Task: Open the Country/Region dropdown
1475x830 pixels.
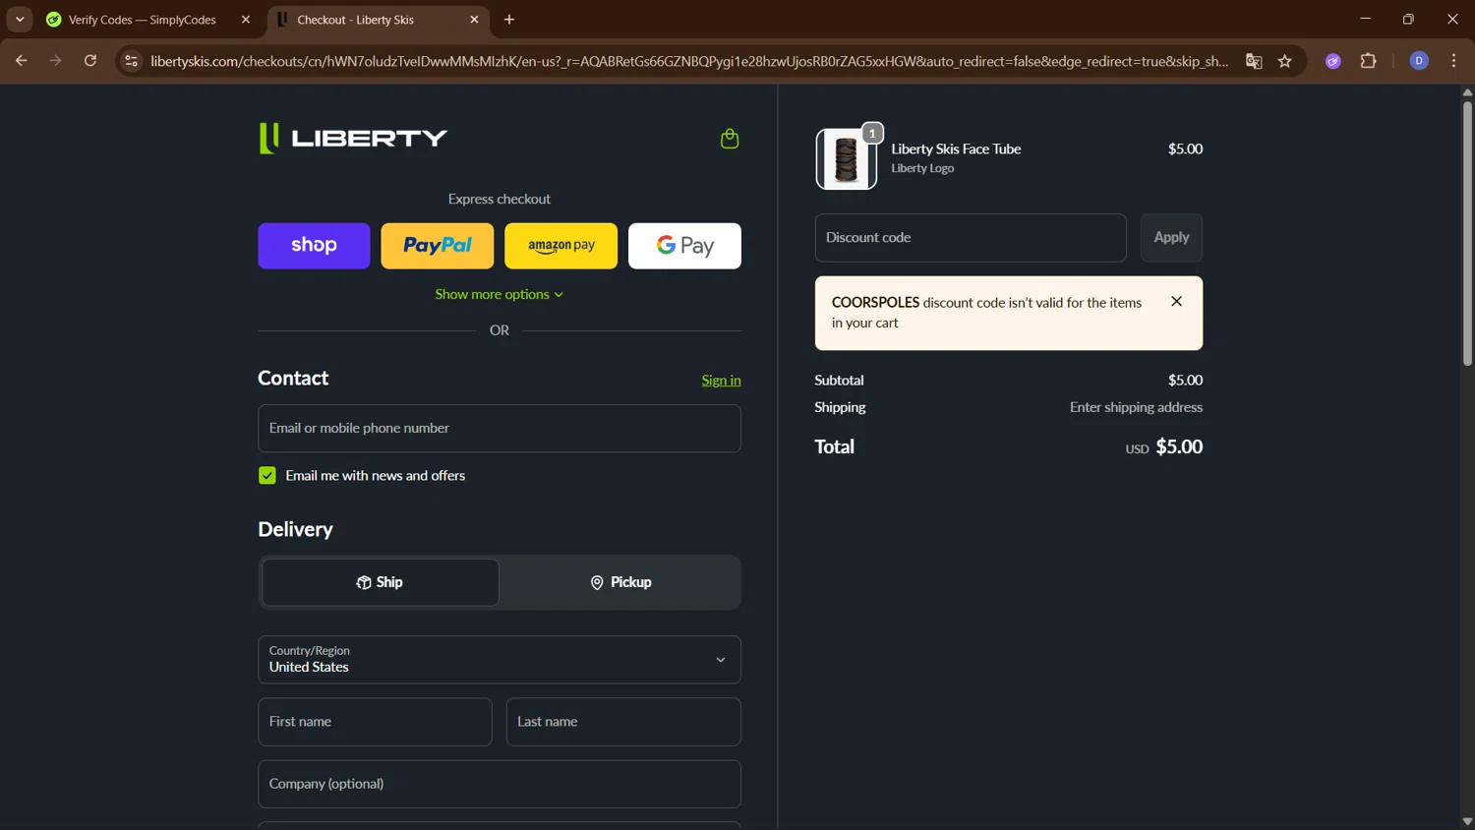Action: point(500,660)
